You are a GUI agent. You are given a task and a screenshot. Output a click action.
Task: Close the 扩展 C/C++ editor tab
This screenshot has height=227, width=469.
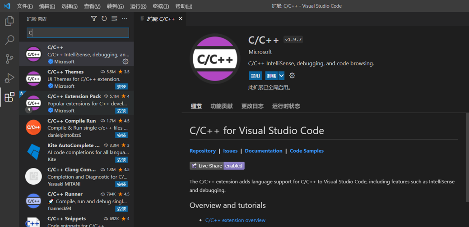click(181, 18)
